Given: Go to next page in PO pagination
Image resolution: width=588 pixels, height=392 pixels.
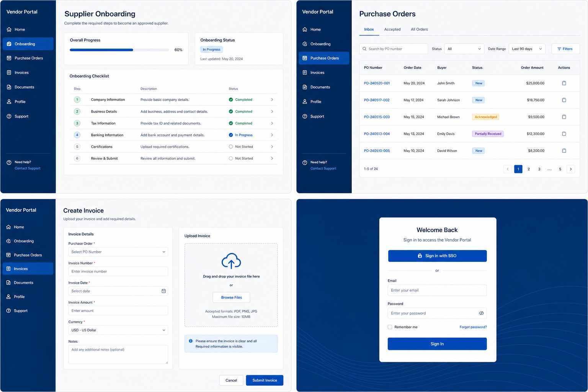Looking at the screenshot, I should coord(570,169).
